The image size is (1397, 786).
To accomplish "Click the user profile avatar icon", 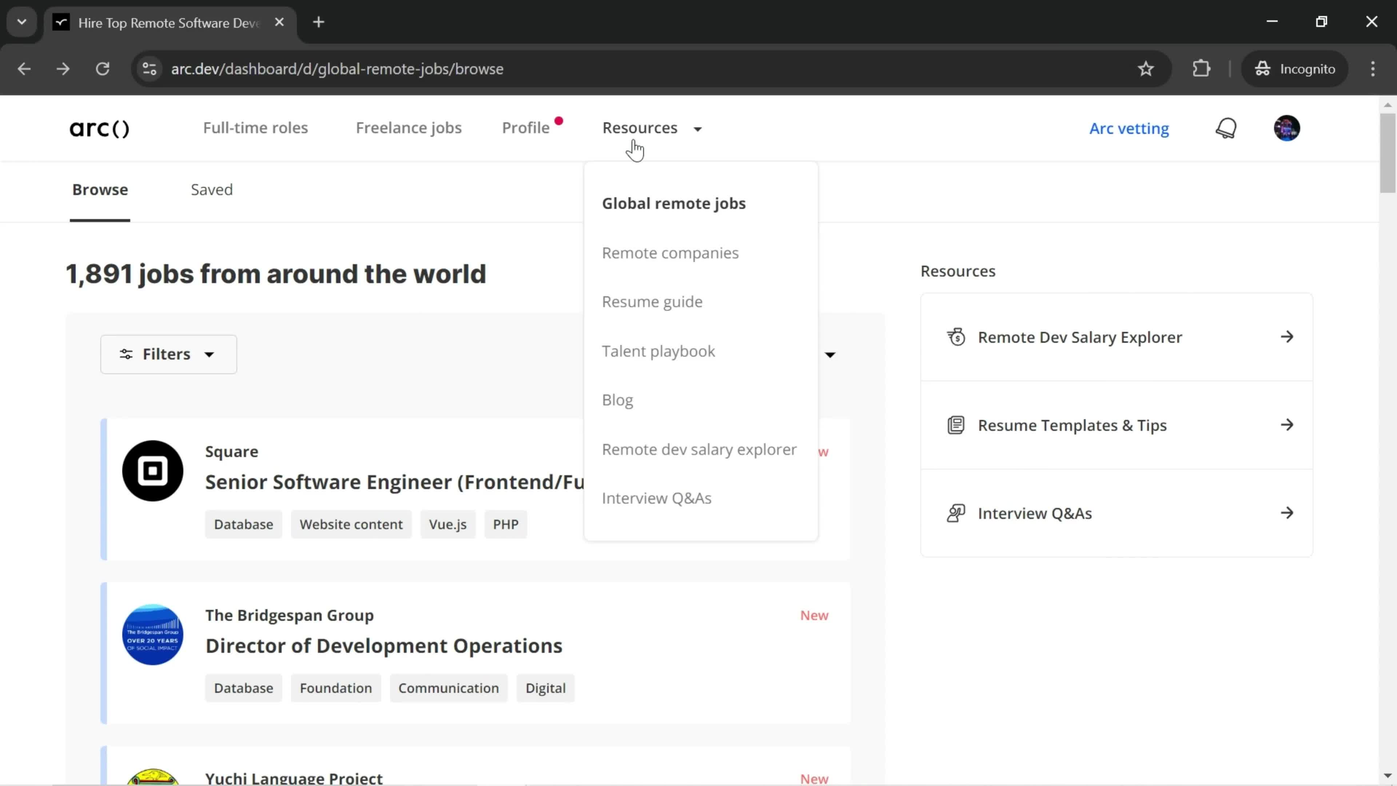I will pos(1287,128).
